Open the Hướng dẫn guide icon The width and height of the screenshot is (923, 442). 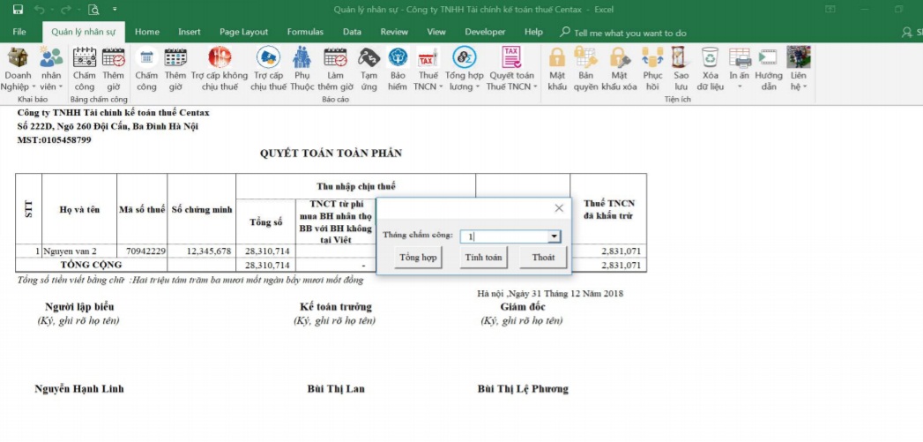(769, 59)
